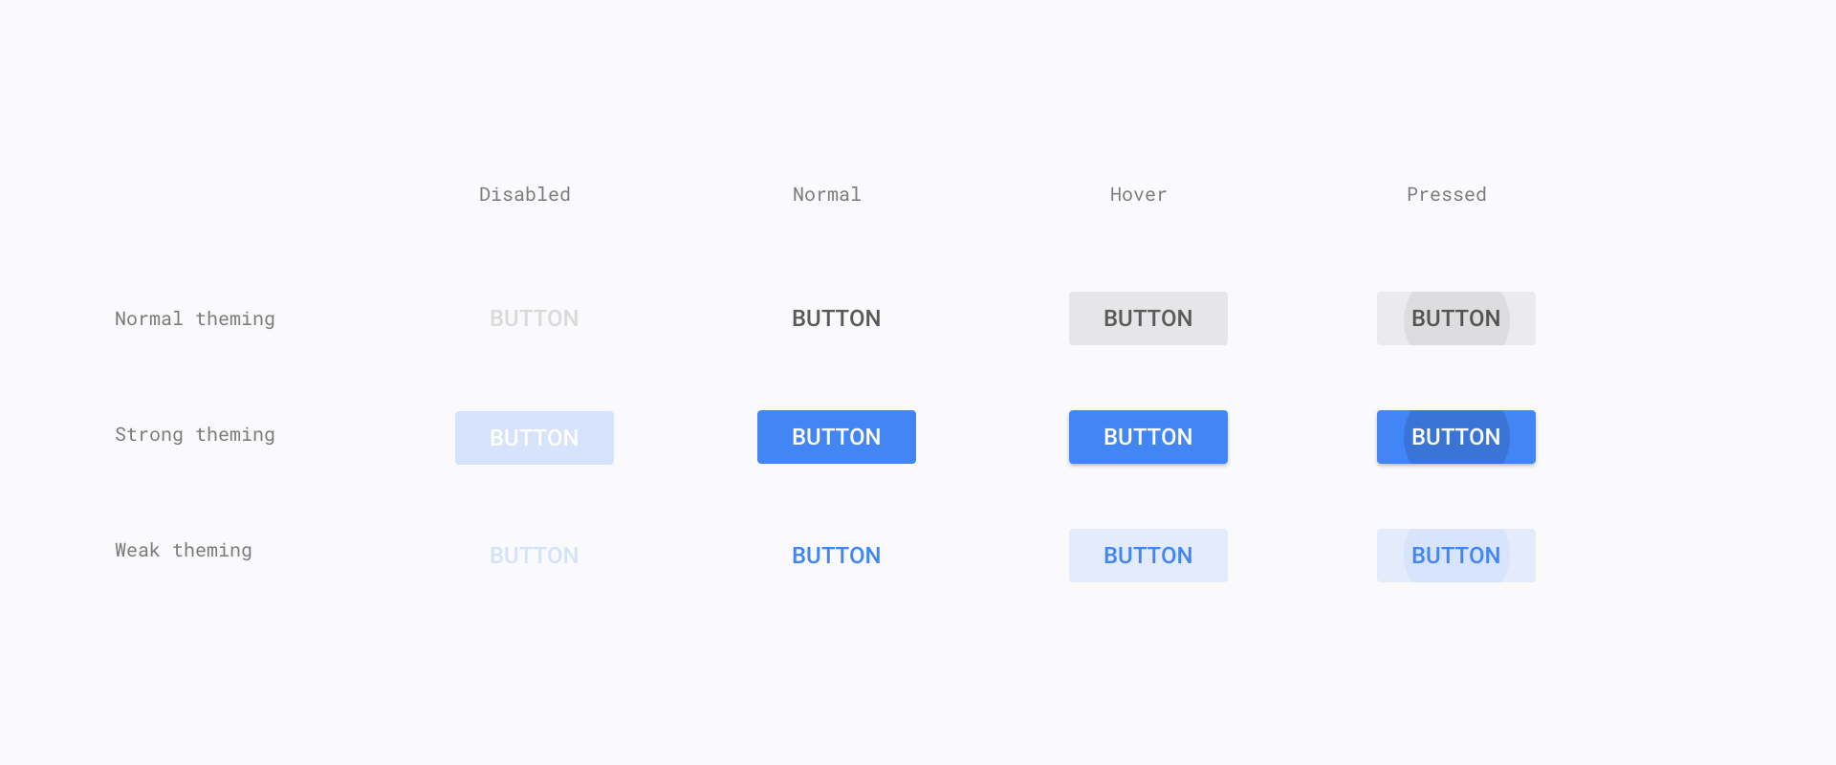The image size is (1836, 765).
Task: Select the Weak theming Pressed state button
Action: [x=1455, y=556]
